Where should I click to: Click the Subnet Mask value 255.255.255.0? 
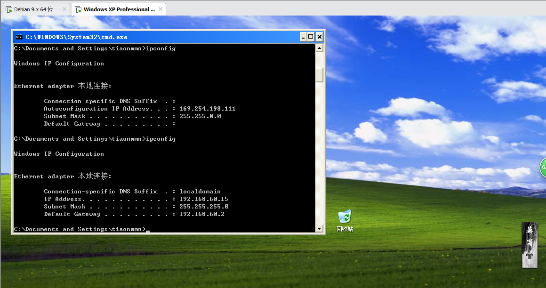tap(204, 207)
